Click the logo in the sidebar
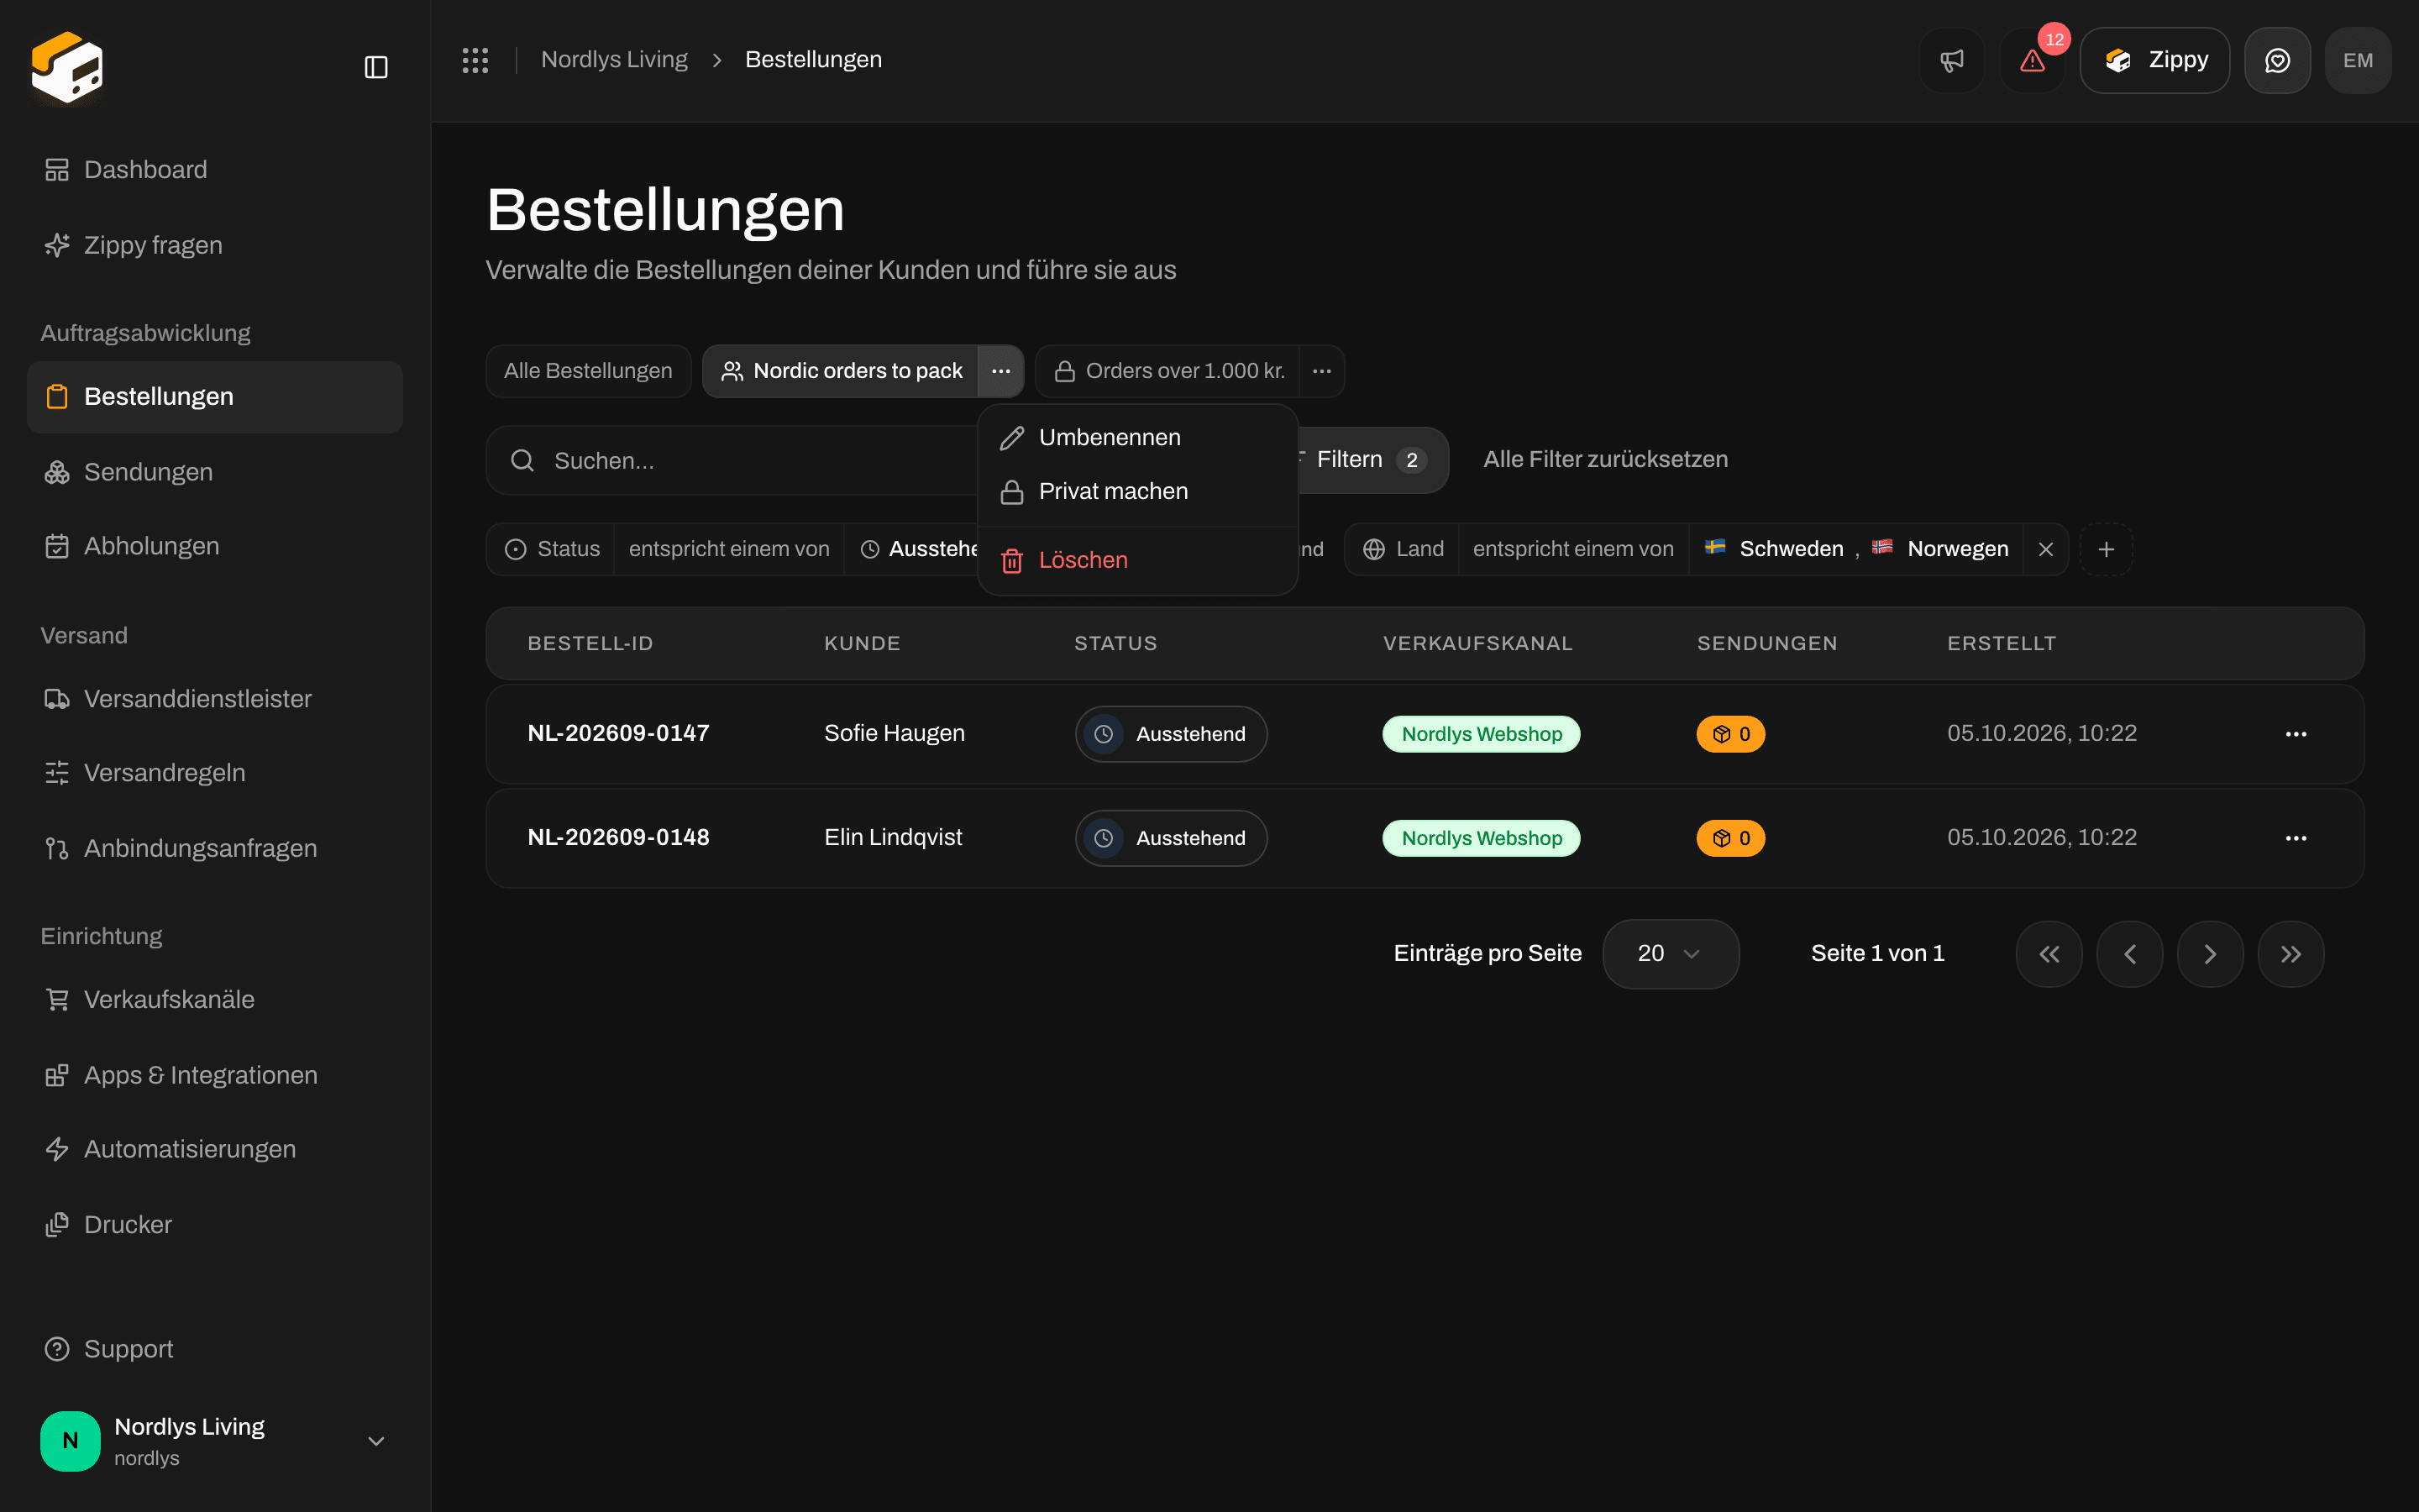This screenshot has width=2419, height=1512. 67,67
